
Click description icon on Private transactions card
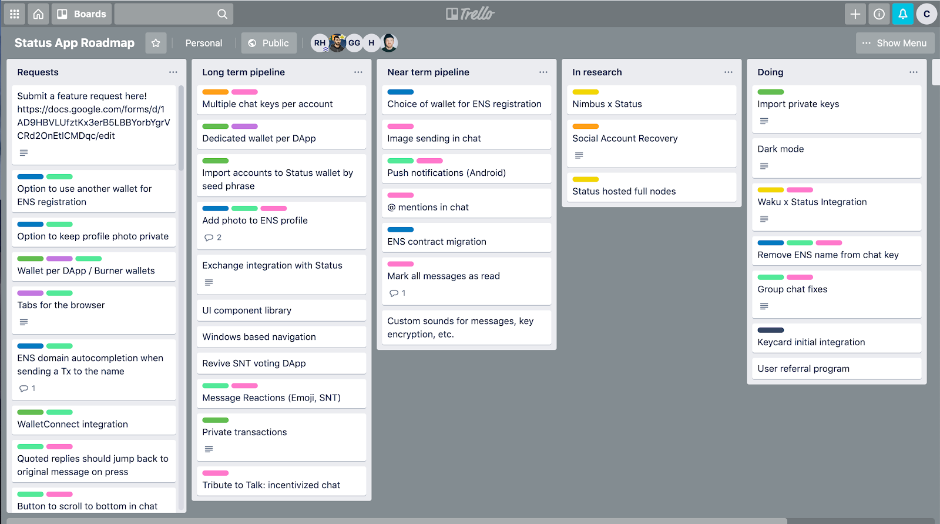click(209, 449)
